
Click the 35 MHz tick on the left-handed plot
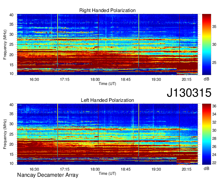point(11,114)
